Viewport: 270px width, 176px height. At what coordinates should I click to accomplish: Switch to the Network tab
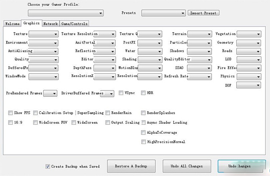click(50, 23)
